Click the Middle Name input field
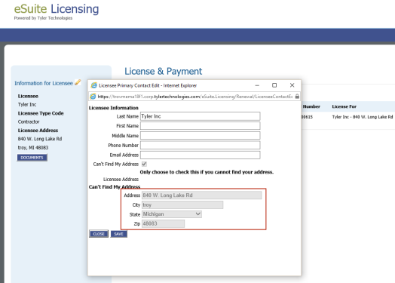 pyautogui.click(x=201, y=136)
